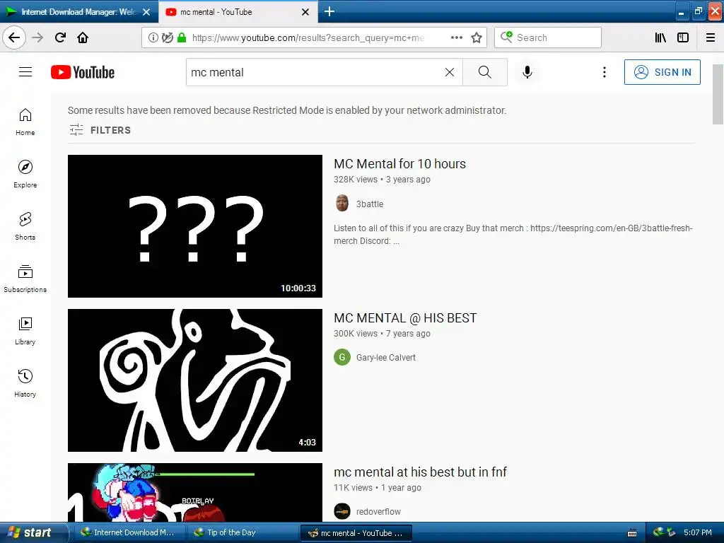Clear the YouTube search query with X
The height and width of the screenshot is (543, 724).
pyautogui.click(x=449, y=72)
